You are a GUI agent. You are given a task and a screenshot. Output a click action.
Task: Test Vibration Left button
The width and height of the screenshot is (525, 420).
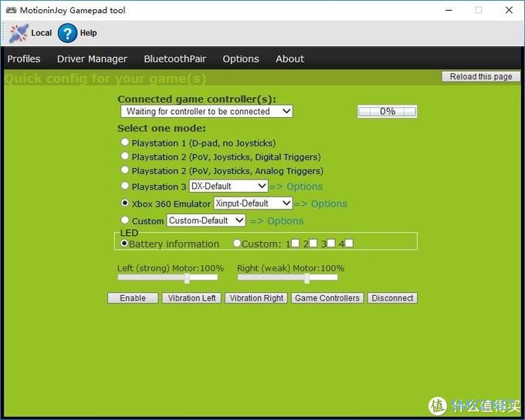[x=191, y=298]
